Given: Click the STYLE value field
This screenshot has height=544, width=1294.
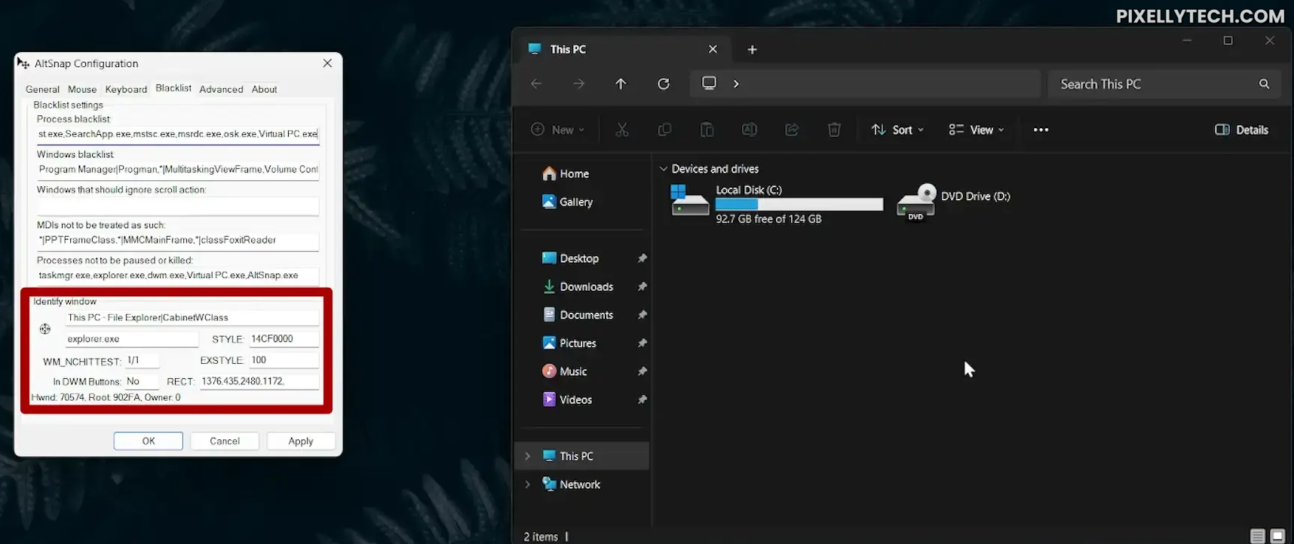Looking at the screenshot, I should tap(284, 339).
